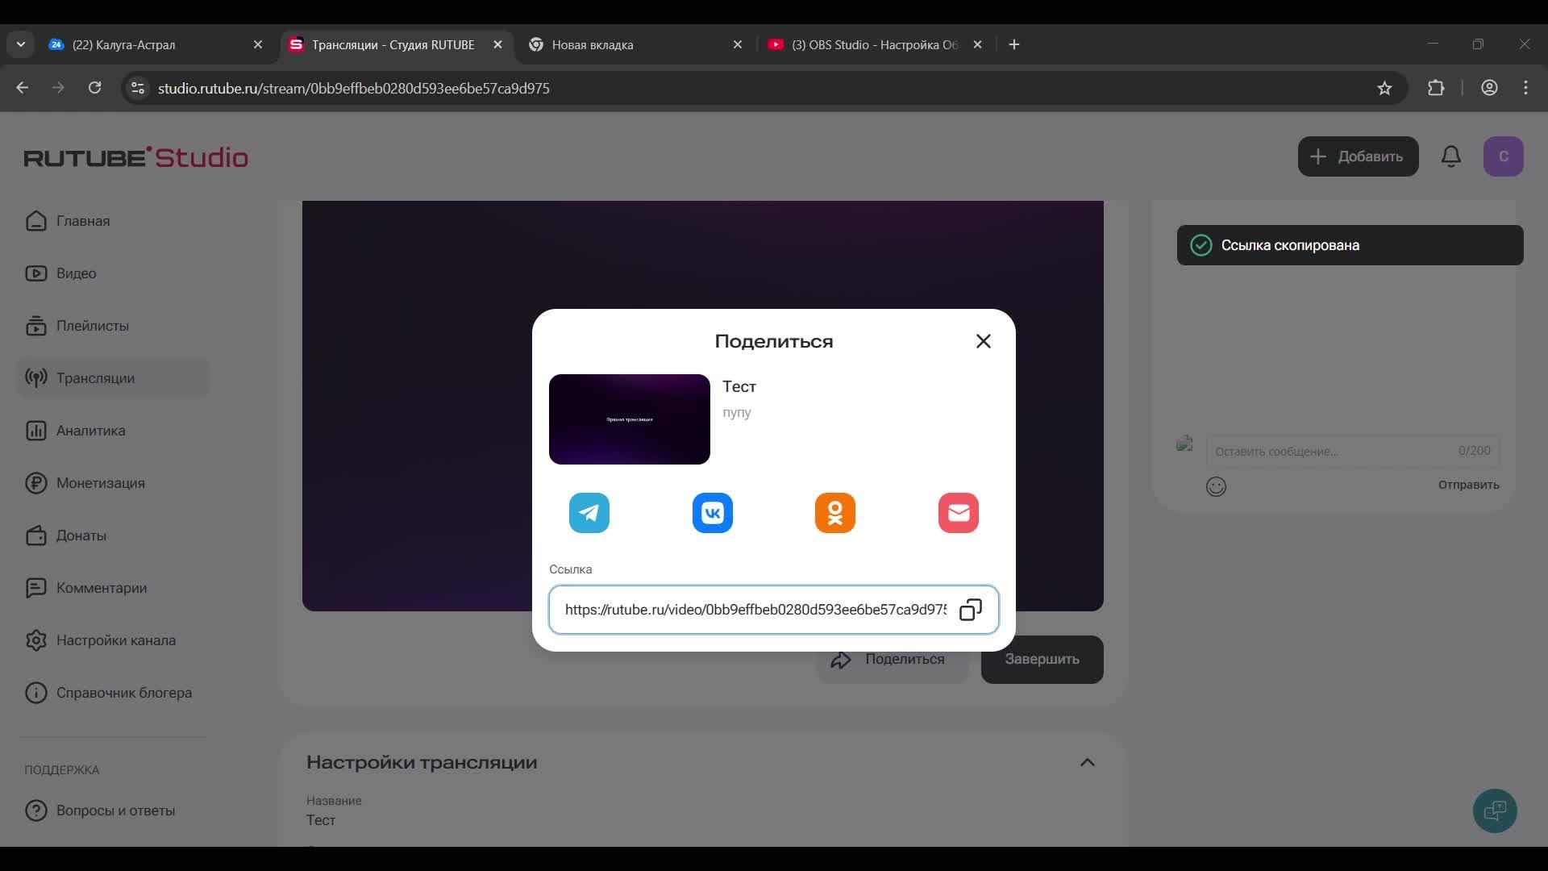Bookmark this page with the star icon
The image size is (1548, 871).
[x=1384, y=89]
